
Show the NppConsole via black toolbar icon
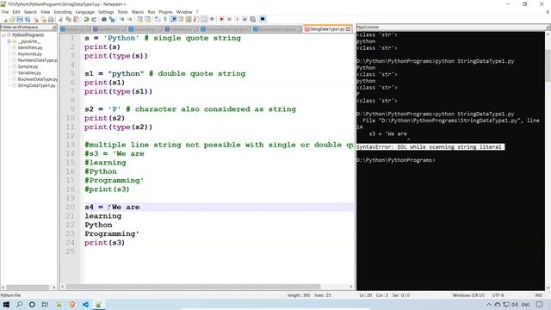click(263, 19)
